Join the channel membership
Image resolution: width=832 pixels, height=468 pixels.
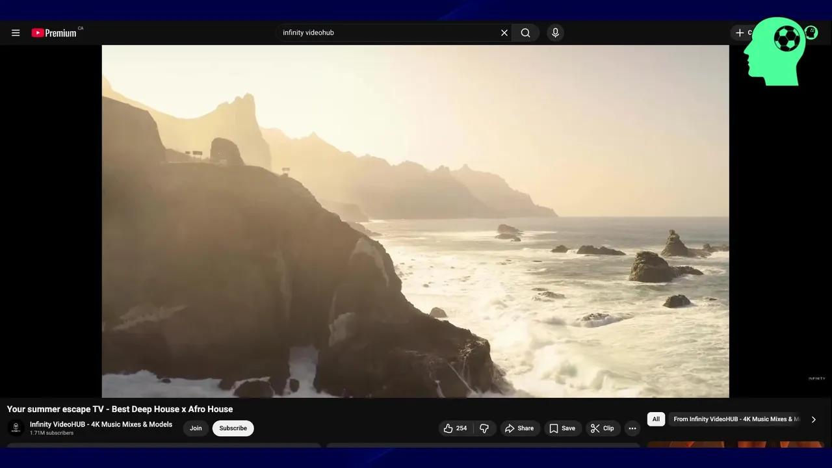click(196, 428)
